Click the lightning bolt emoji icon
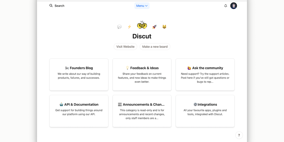This screenshot has height=142, width=284. 129,27
